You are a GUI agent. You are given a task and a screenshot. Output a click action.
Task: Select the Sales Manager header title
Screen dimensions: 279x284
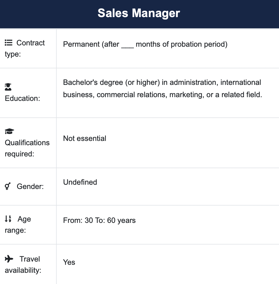pyautogui.click(x=139, y=13)
